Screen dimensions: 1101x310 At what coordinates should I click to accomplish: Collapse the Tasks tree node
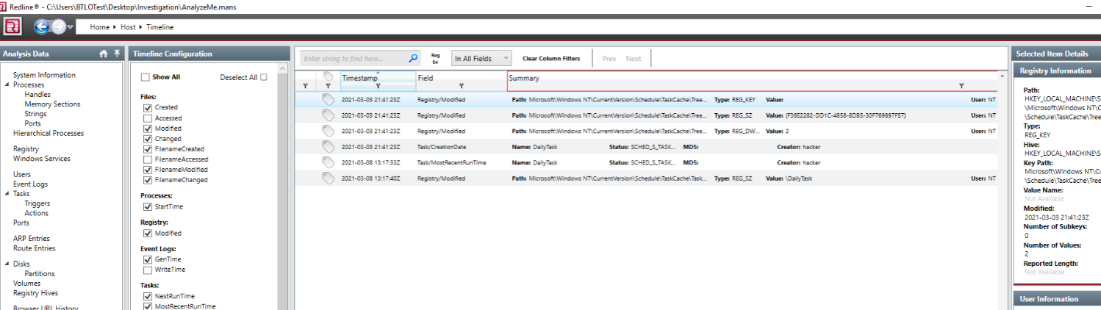[x=7, y=194]
